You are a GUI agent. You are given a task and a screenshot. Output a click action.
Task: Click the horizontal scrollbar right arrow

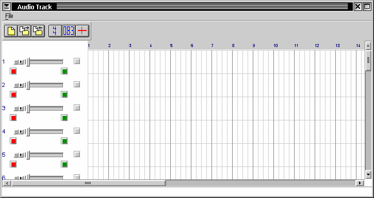(x=360, y=183)
